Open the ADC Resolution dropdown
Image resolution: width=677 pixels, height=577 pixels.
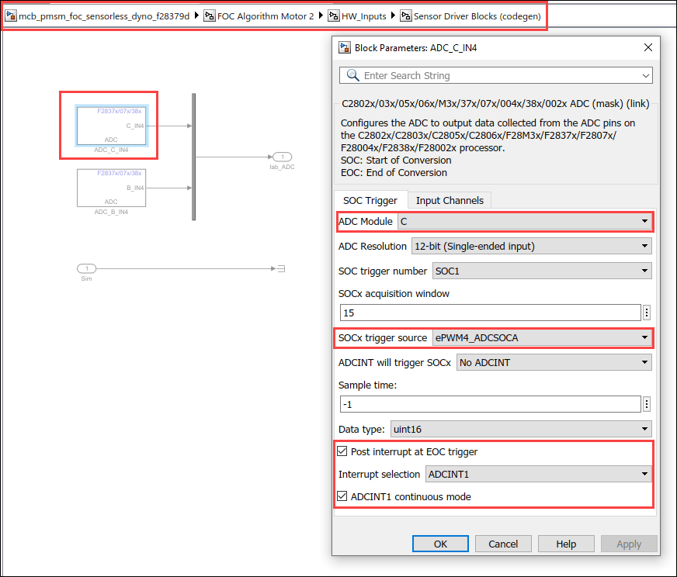tap(532, 247)
